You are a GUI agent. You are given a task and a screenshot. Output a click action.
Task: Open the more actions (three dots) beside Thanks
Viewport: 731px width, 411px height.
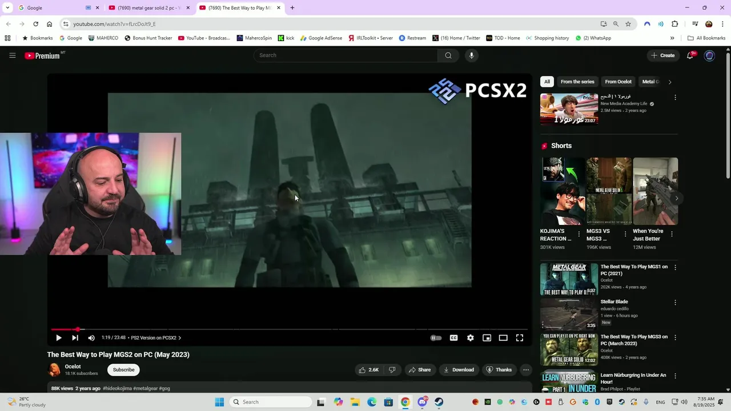pyautogui.click(x=526, y=370)
